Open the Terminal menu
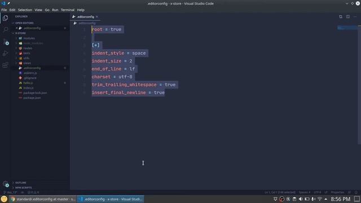This screenshot has height=203, width=361. click(x=68, y=10)
